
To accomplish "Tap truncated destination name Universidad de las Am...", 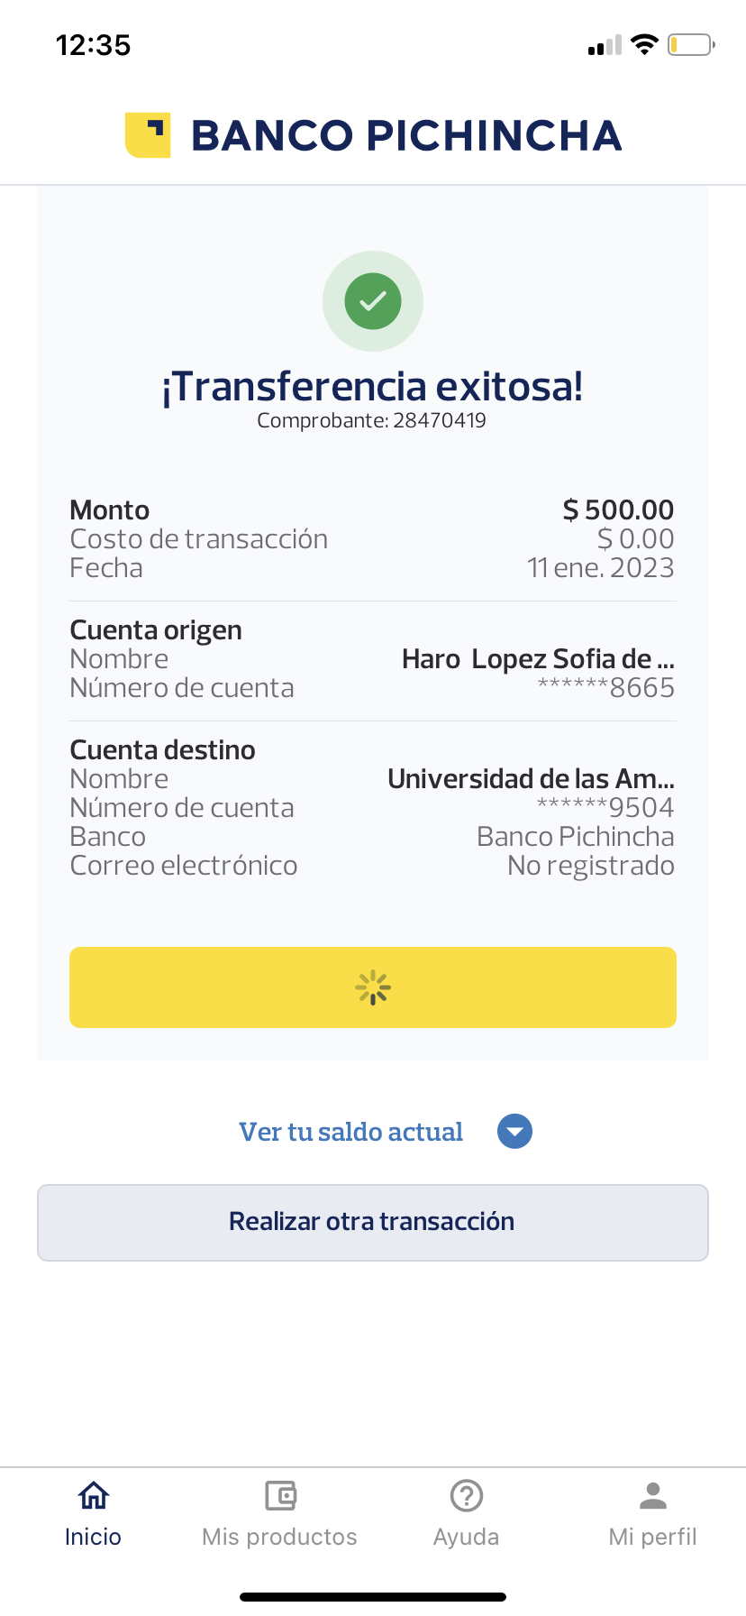I will [531, 779].
